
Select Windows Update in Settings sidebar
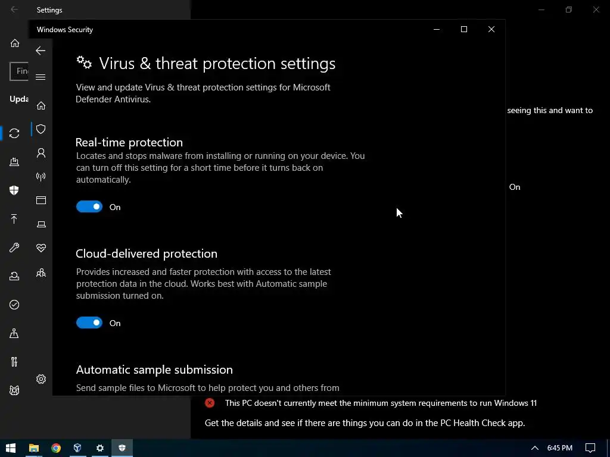coord(14,133)
